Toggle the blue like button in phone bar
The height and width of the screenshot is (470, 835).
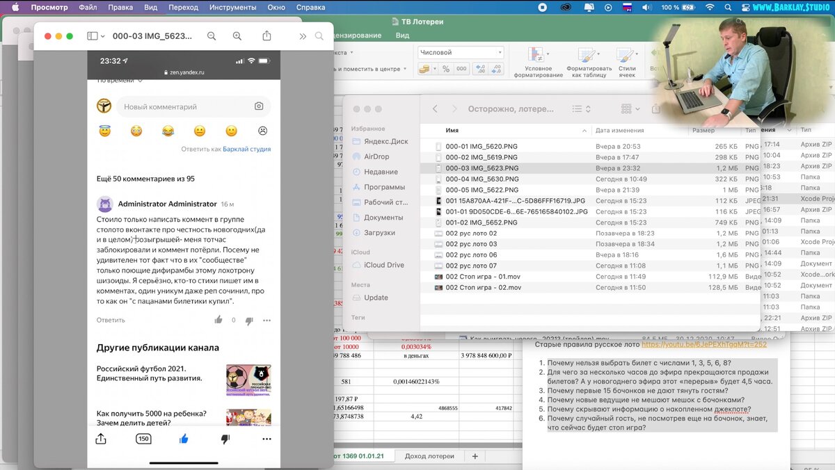184,439
